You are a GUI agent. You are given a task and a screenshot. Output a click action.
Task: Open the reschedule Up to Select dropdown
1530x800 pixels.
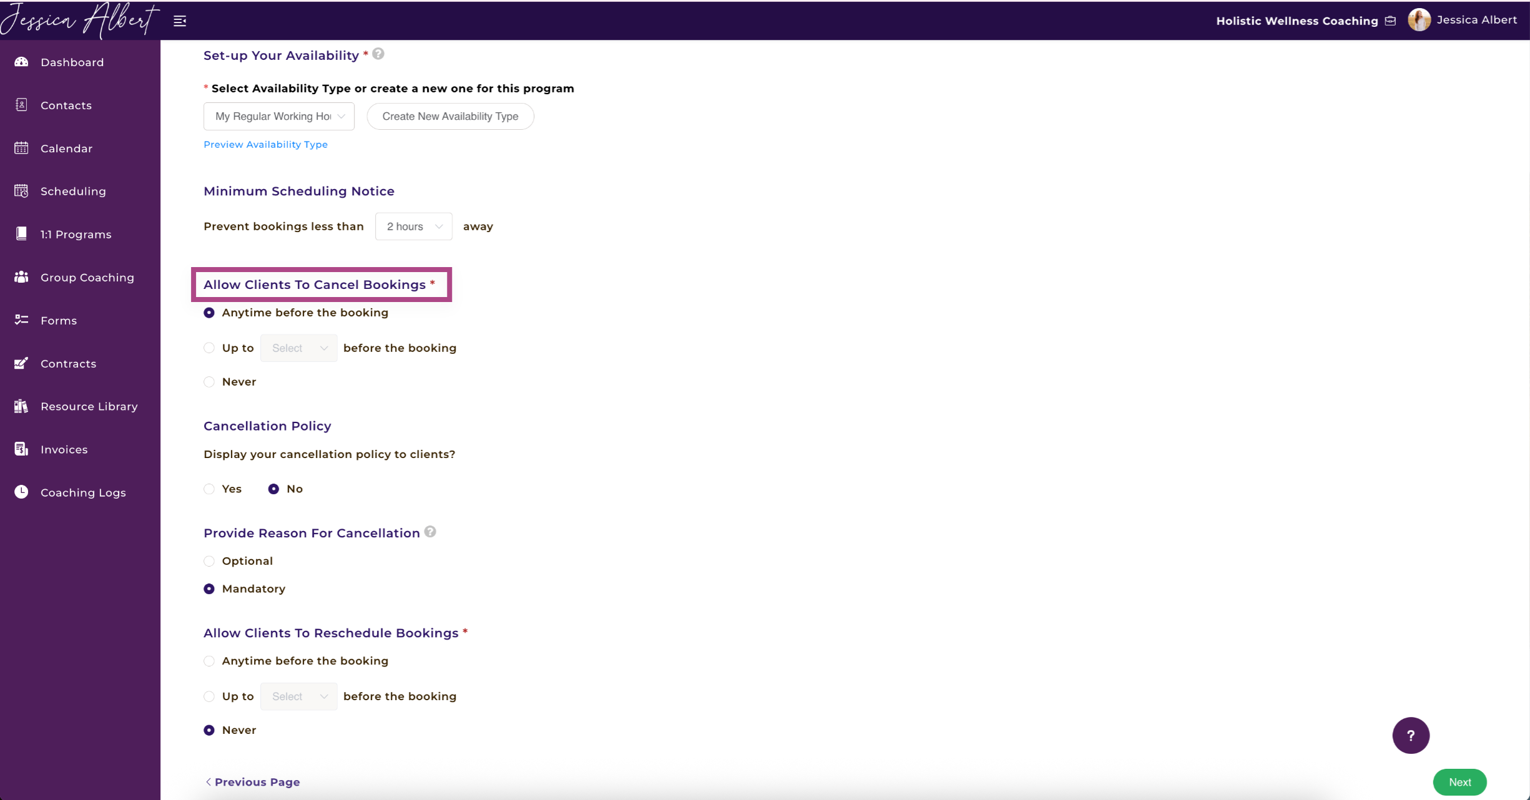298,696
